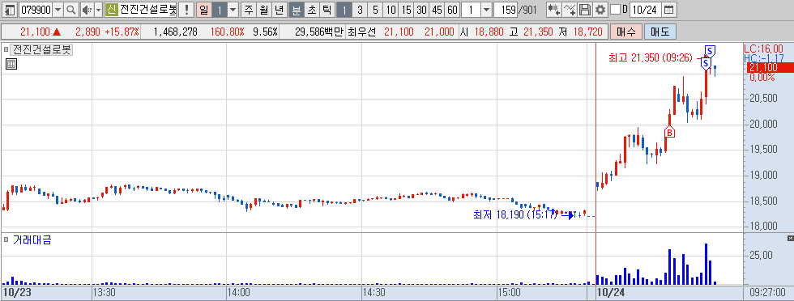Select 초 second period
Image resolution: width=794 pixels, height=301 pixels.
pyautogui.click(x=311, y=10)
